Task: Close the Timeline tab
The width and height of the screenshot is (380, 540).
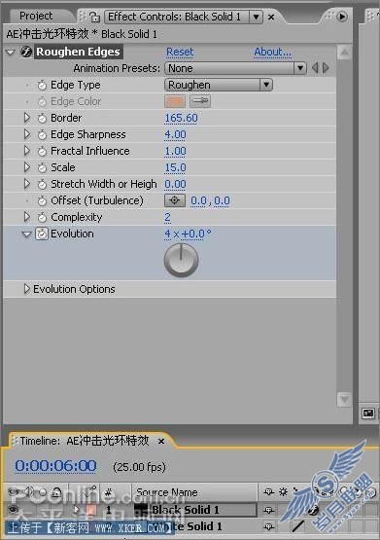Action: click(161, 441)
